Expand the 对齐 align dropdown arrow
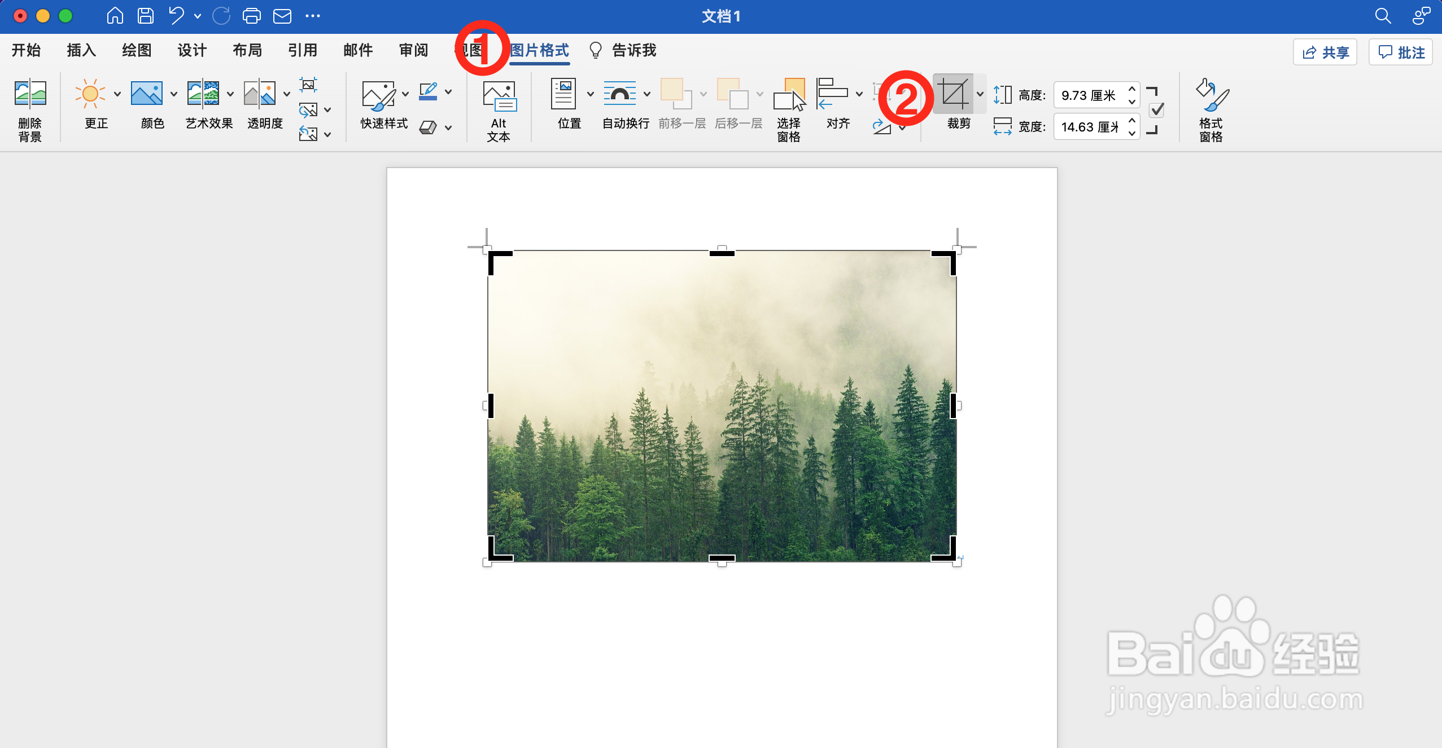 [859, 94]
